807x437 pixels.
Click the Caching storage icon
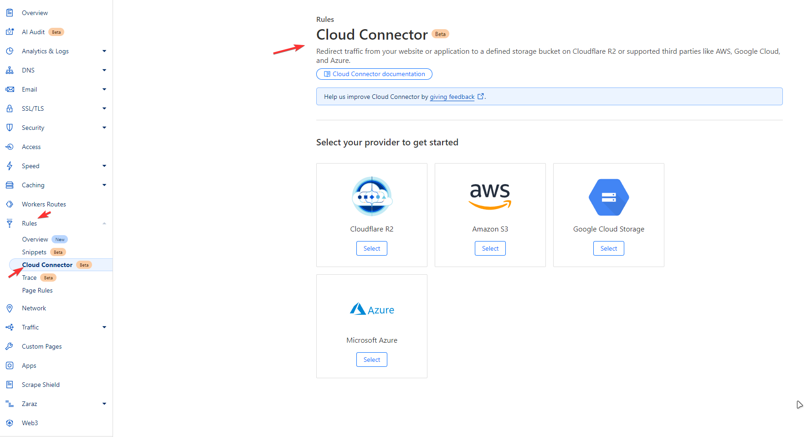(x=10, y=185)
